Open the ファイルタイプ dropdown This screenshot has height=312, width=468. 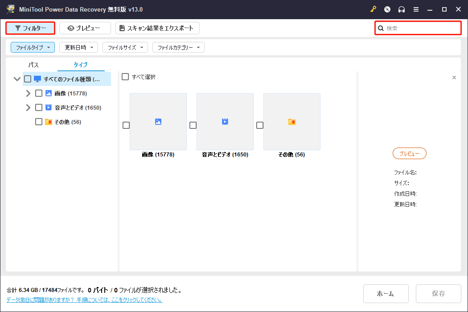click(x=33, y=47)
